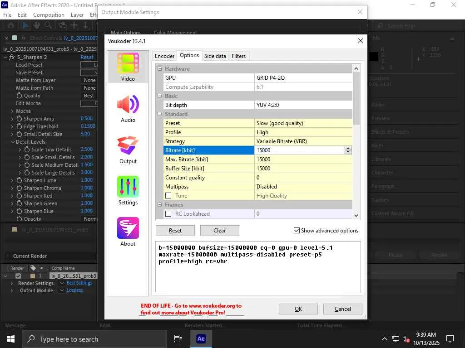Open the Audio section in Voukoder sidebar
The height and width of the screenshot is (348, 465).
(x=128, y=108)
